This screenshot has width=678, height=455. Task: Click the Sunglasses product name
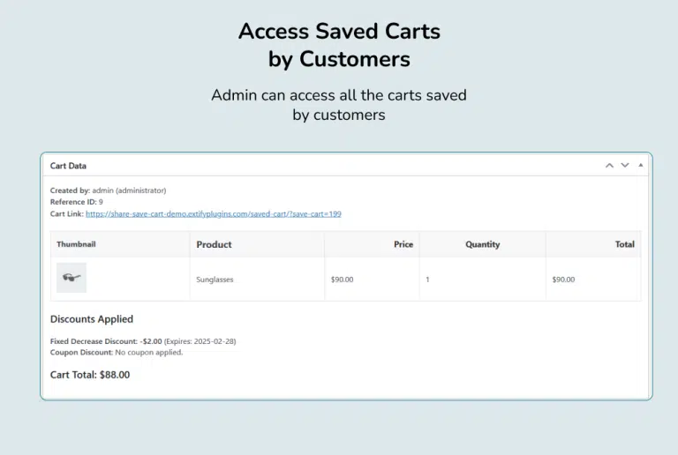pos(215,280)
